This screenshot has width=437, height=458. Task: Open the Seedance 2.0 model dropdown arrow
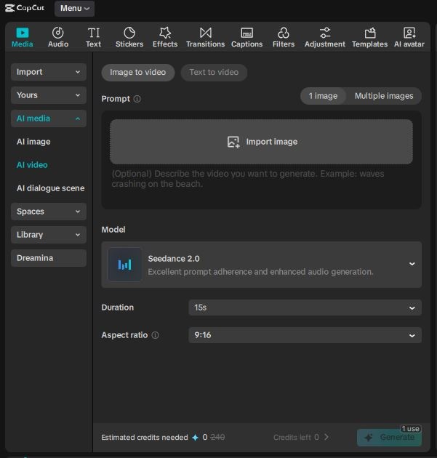412,264
